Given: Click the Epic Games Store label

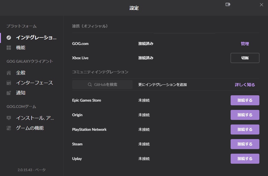Looking at the screenshot, I should pos(87,100).
